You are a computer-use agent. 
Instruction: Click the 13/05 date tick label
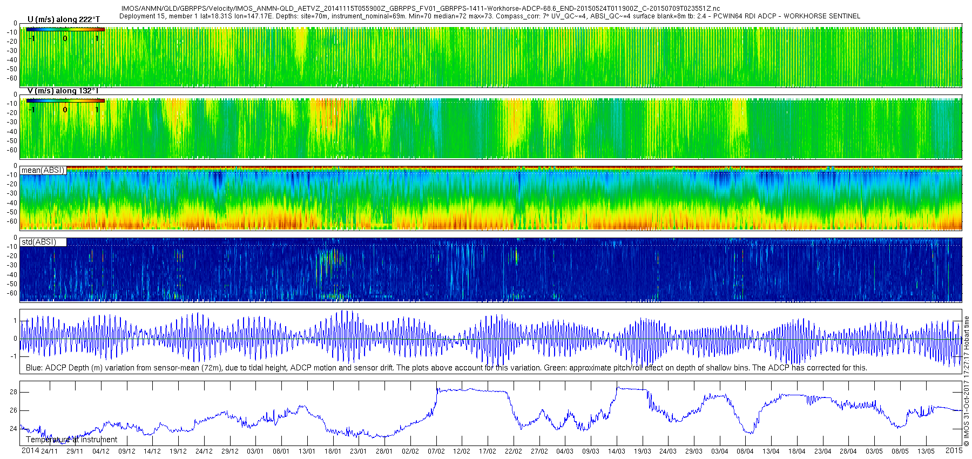926,451
